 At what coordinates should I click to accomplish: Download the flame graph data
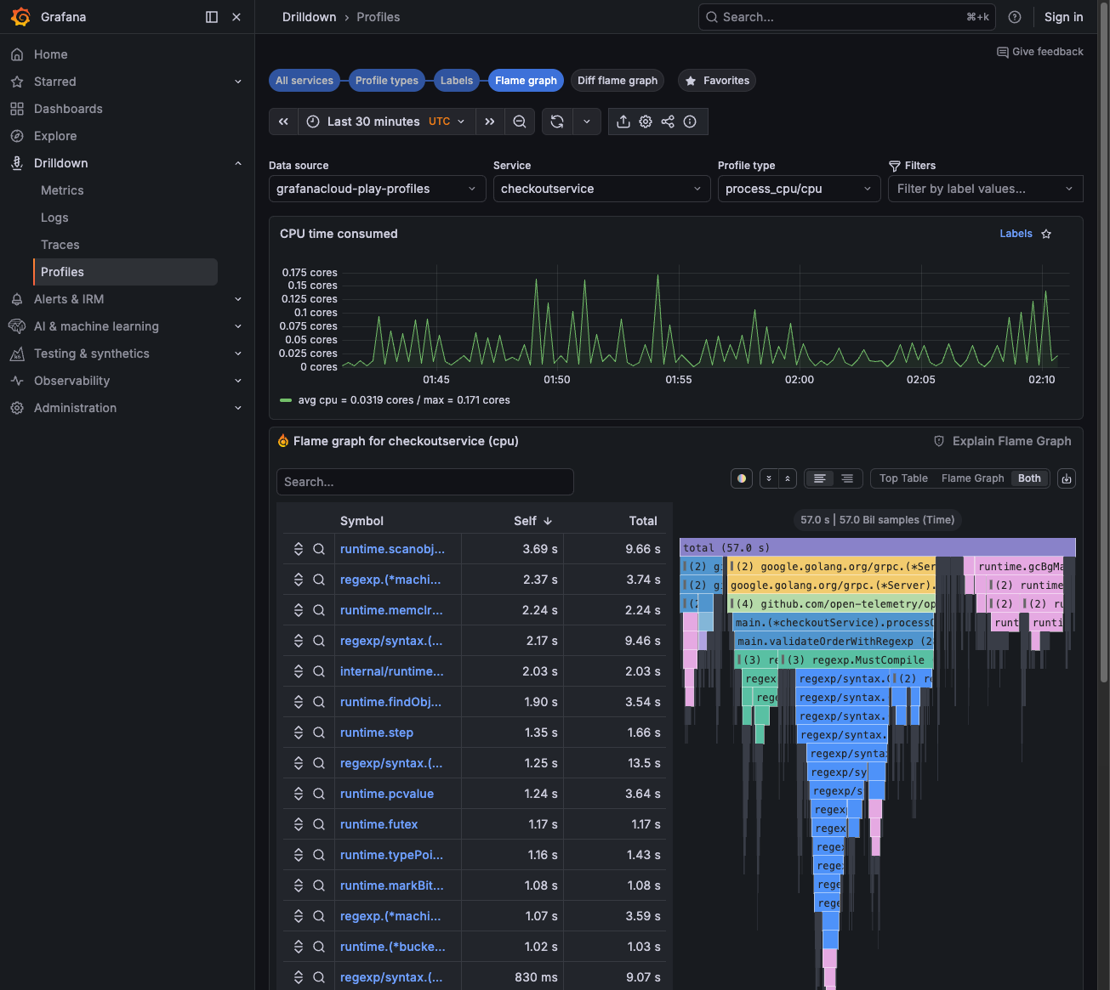pyautogui.click(x=1067, y=478)
